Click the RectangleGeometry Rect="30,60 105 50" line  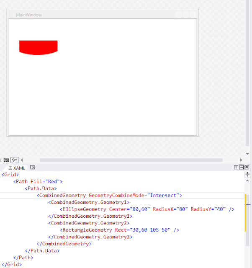[x=119, y=230]
